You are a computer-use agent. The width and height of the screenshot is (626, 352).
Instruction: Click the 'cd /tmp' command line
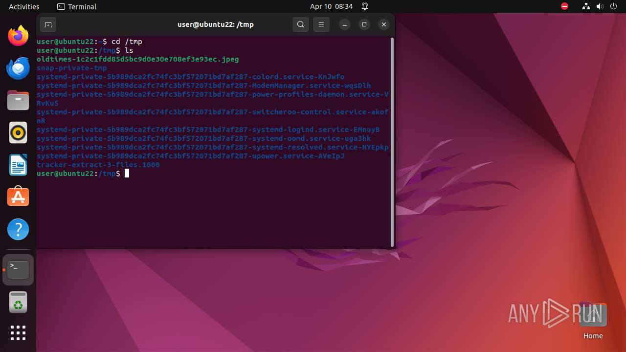[x=127, y=42]
